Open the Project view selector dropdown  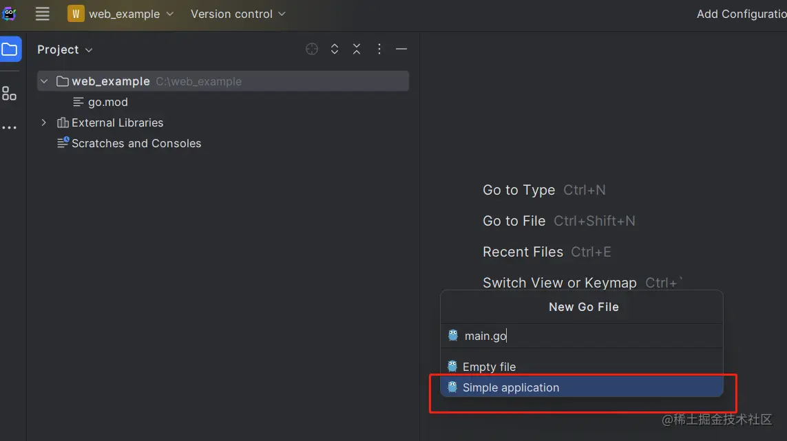(x=65, y=50)
